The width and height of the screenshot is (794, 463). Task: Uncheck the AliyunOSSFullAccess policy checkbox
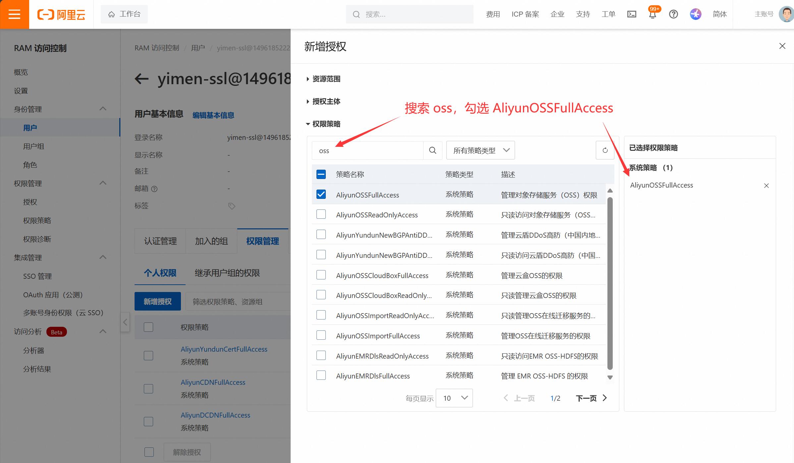[x=321, y=195]
